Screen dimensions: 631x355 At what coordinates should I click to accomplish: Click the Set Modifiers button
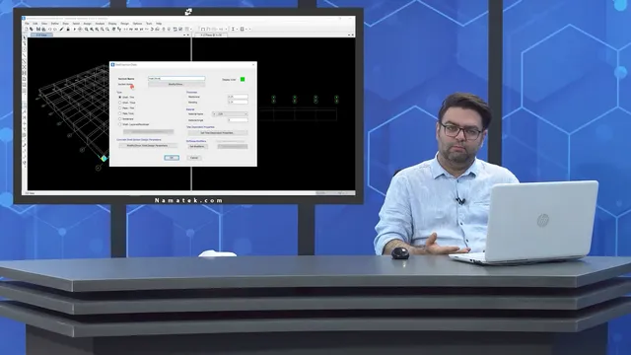(197, 147)
